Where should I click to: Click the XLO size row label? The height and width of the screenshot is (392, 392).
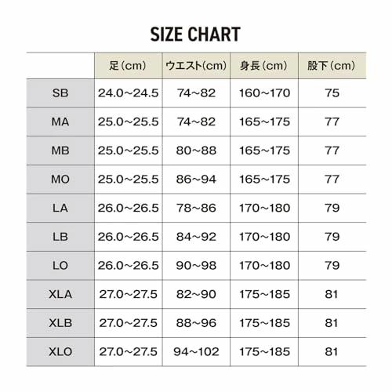[x=60, y=352]
